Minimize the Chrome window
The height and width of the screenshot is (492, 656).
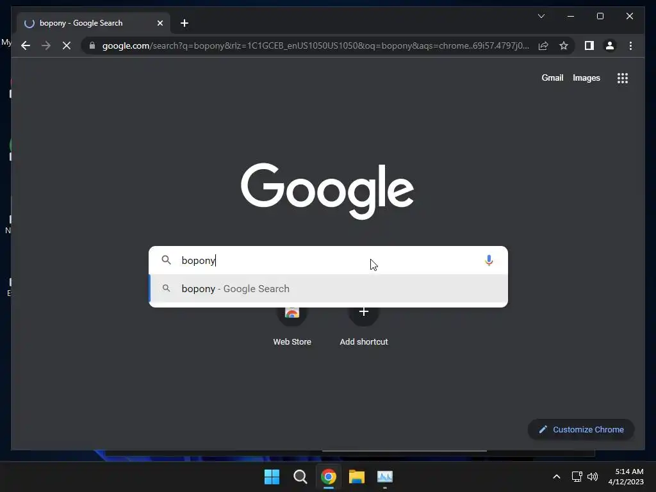coord(571,16)
